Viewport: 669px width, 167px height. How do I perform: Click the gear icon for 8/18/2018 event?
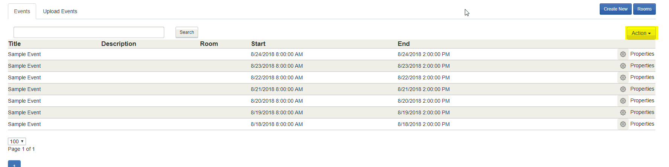click(x=623, y=124)
